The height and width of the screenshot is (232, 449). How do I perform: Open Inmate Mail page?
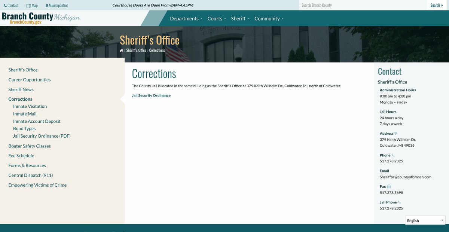pos(25,114)
